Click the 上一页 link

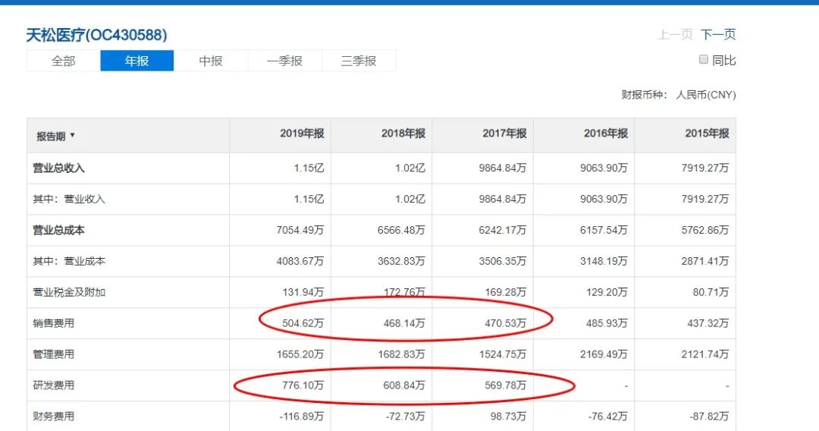pyautogui.click(x=675, y=34)
